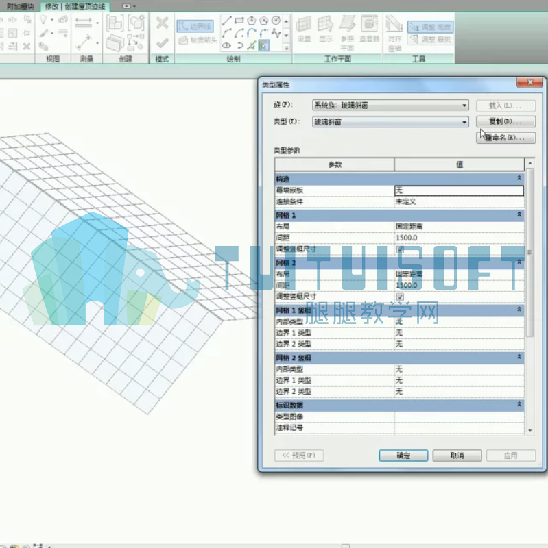Click the 预览 preview button

[299, 456]
